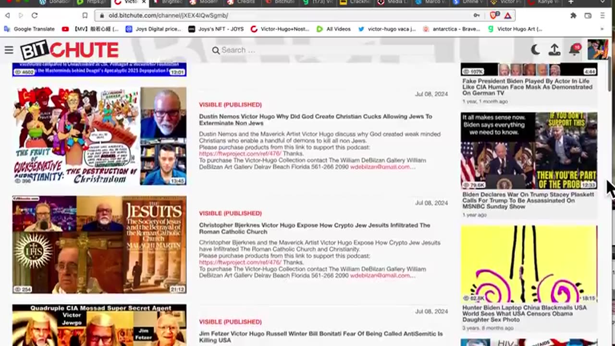Viewport: 615px width, 346px height.
Task: Open the Brave wallet icon in toolbar
Action: pos(588,15)
